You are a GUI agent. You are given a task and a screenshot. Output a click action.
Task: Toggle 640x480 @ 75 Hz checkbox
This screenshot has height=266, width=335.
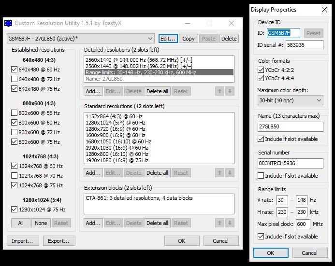[14, 89]
